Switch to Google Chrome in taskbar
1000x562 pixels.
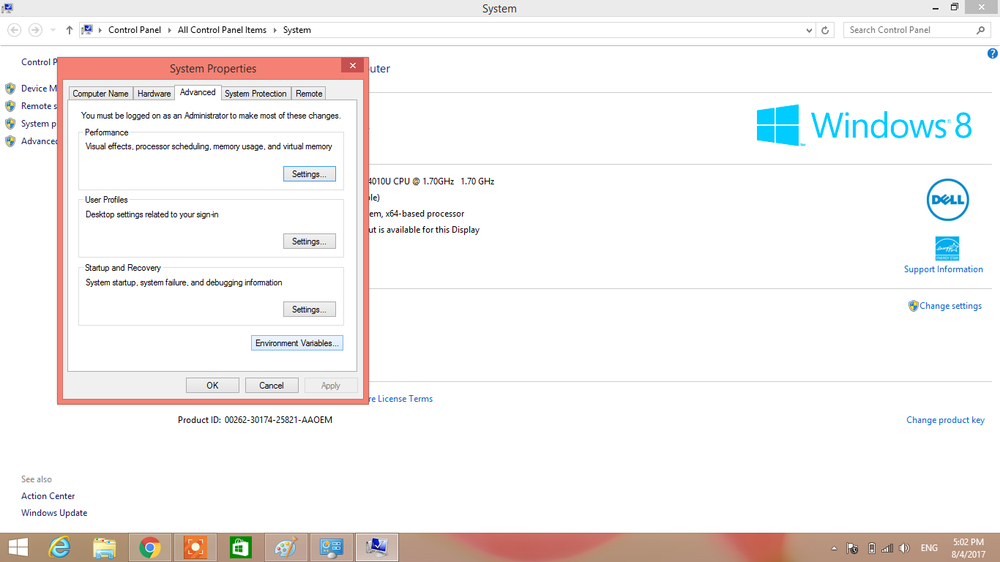coord(150,547)
